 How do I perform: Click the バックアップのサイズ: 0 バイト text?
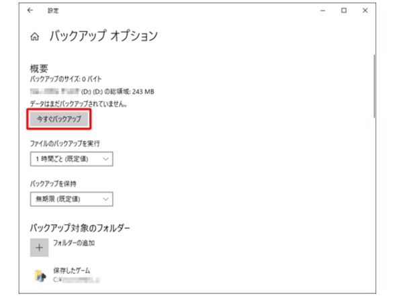(66, 79)
